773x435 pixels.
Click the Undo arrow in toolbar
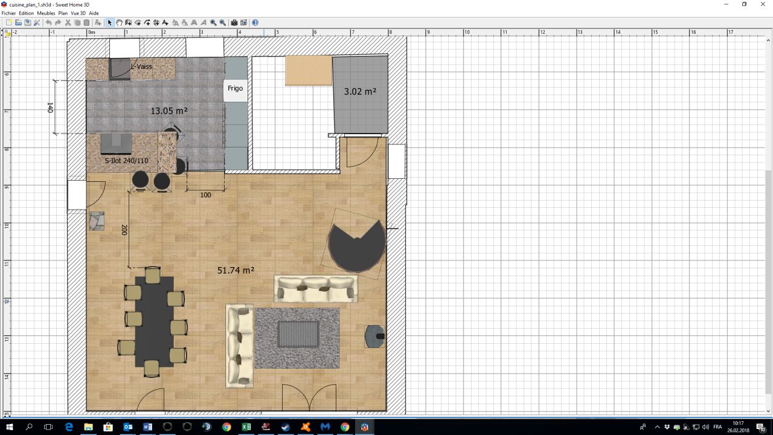48,22
